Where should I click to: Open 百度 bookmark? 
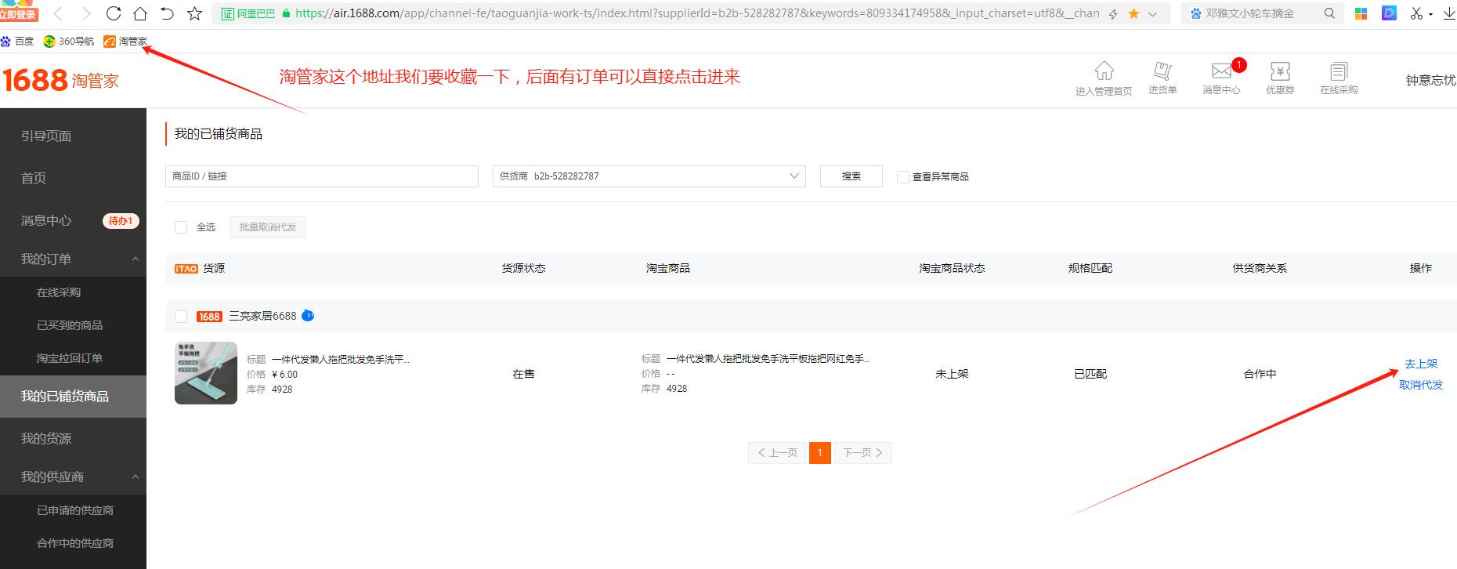coord(18,42)
